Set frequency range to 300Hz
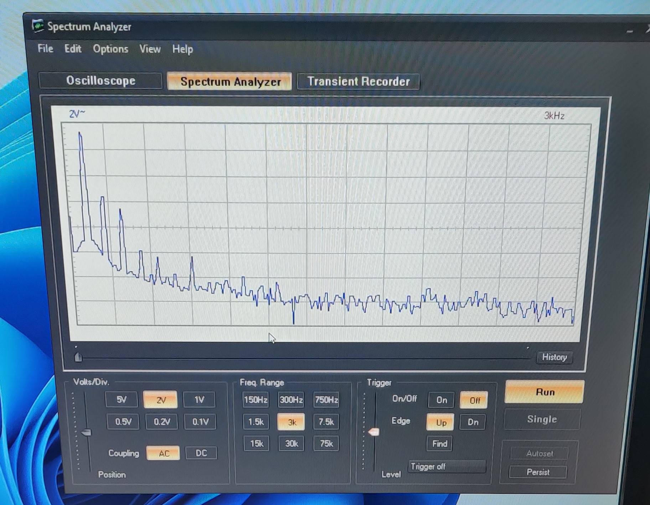 pyautogui.click(x=291, y=400)
